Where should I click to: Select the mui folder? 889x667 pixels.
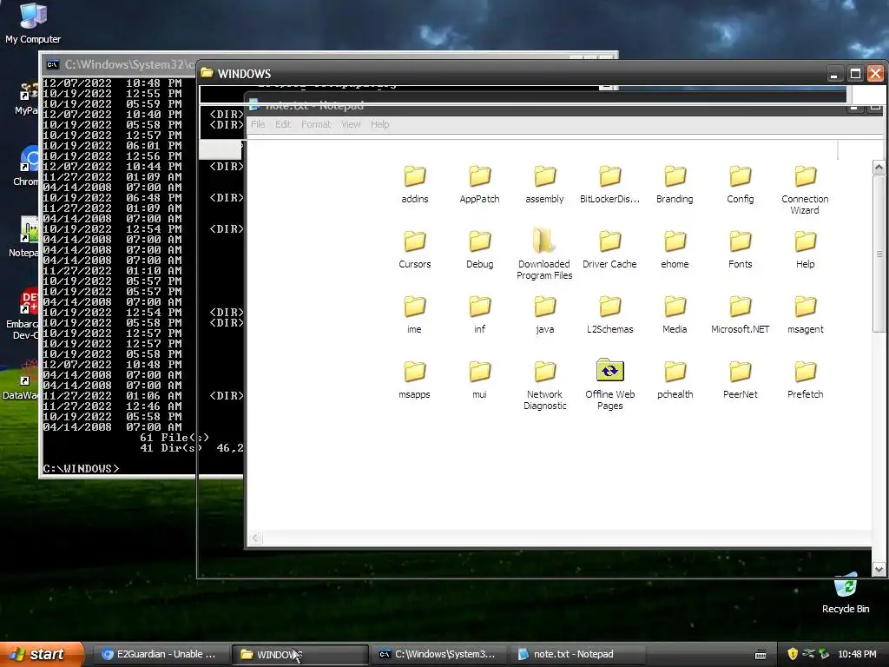(479, 380)
